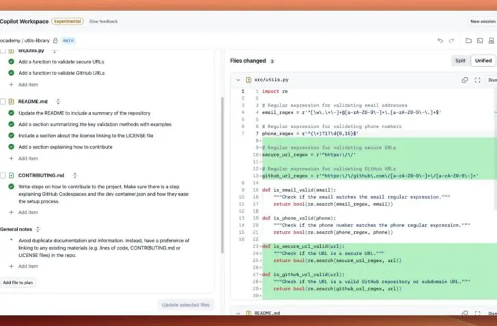
Task: Click Add file to plan button
Action: (18, 282)
